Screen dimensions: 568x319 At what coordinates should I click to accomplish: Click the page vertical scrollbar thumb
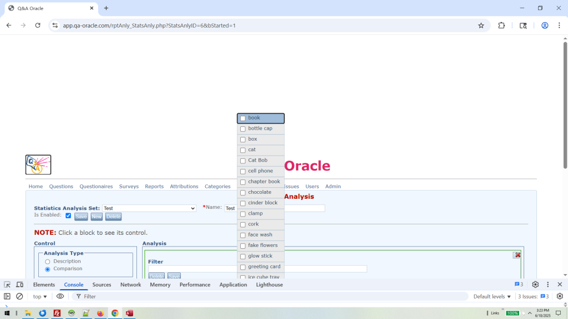click(x=565, y=105)
